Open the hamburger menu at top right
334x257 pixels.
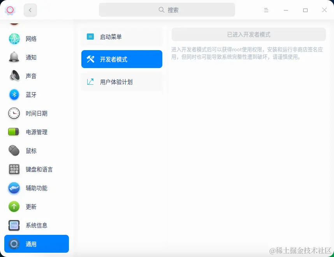tap(266, 10)
